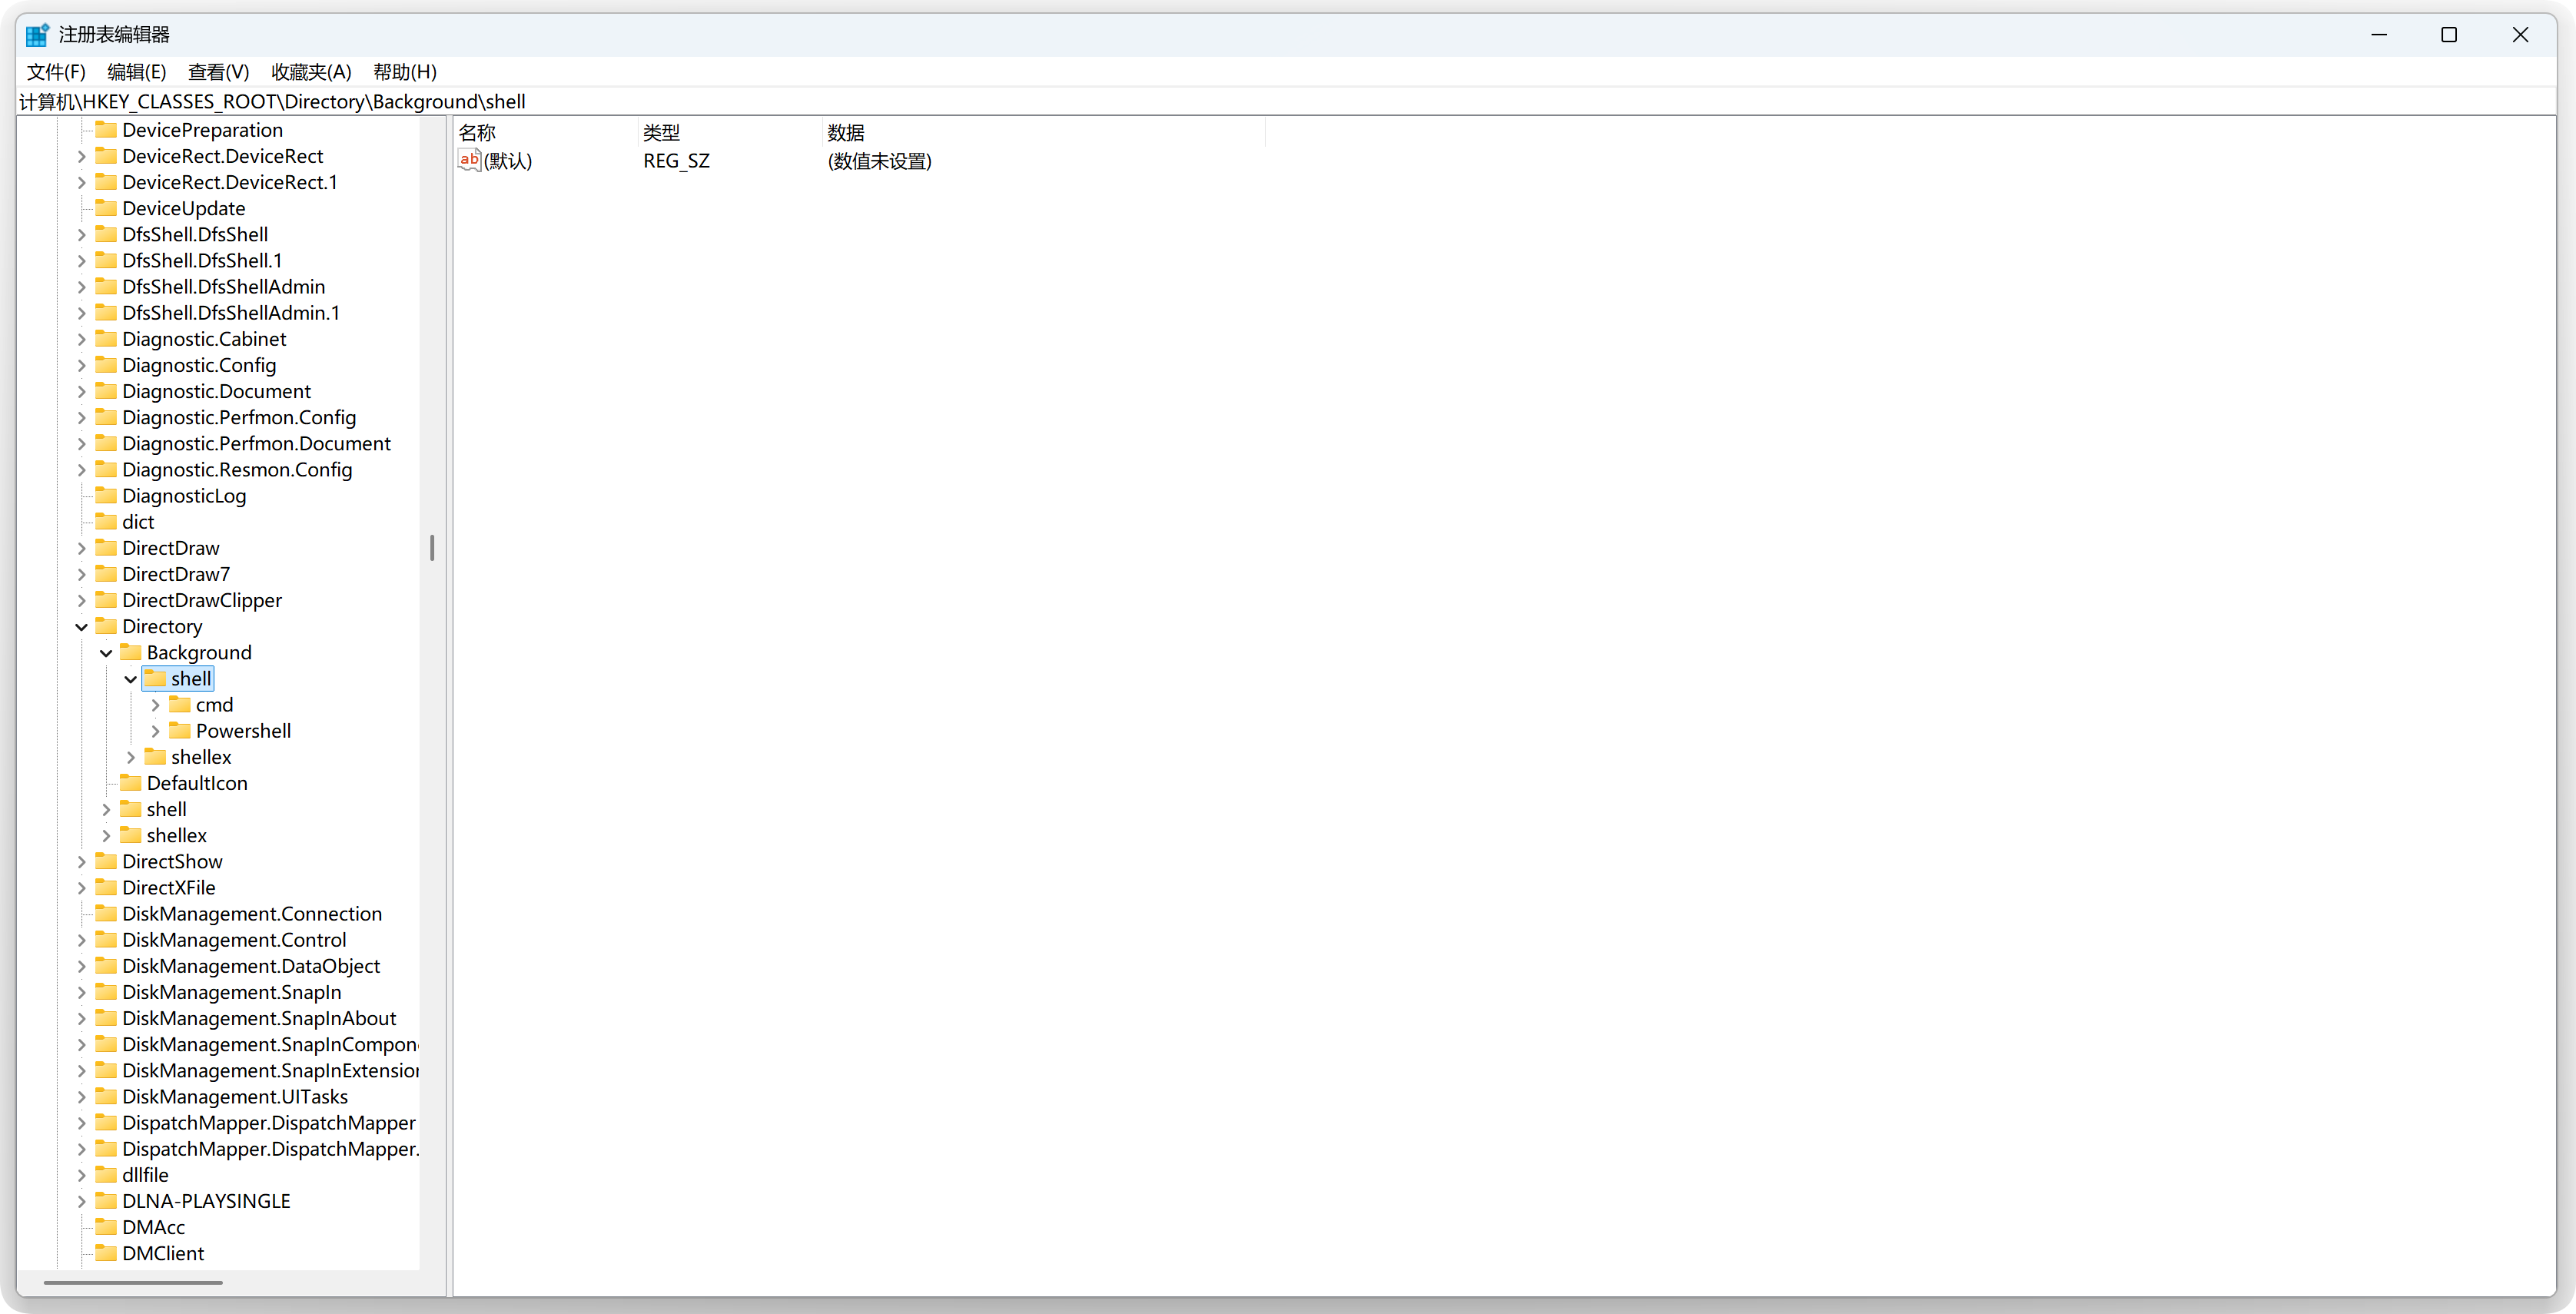This screenshot has width=2576, height=1314.
Task: Click the (默认) string value icon
Action: pyautogui.click(x=469, y=160)
